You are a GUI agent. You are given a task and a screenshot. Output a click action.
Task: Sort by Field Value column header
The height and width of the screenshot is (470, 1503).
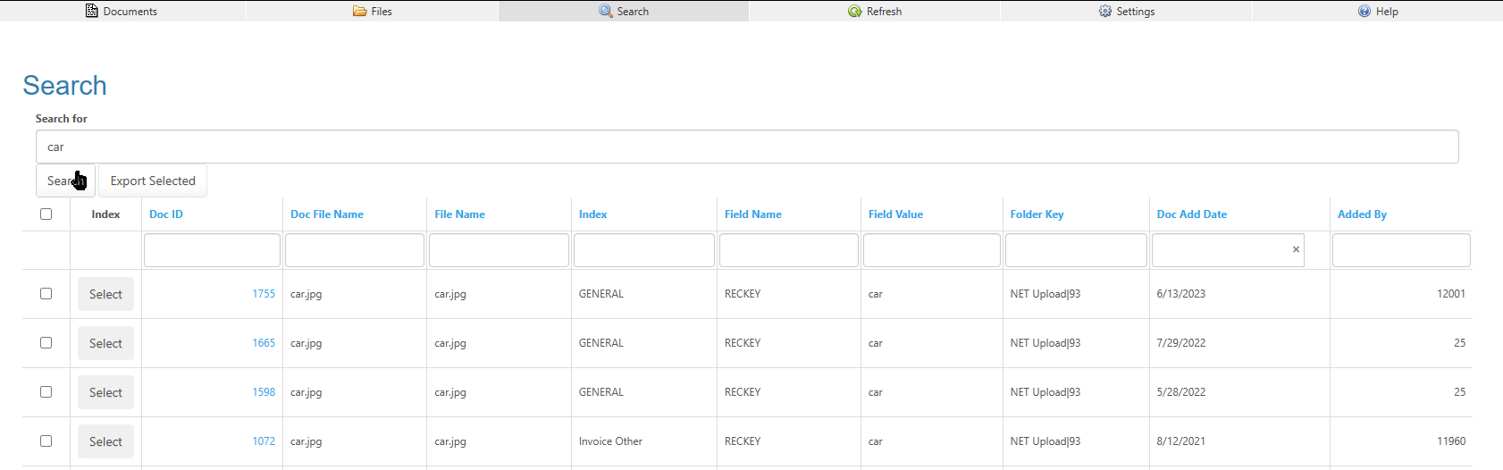pos(895,214)
